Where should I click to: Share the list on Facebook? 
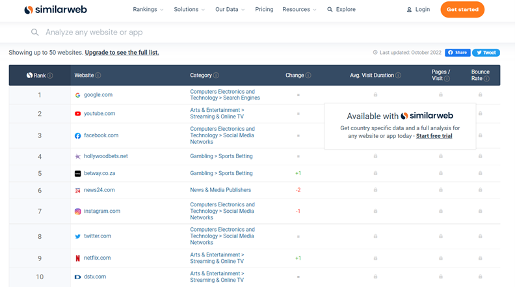[458, 53]
